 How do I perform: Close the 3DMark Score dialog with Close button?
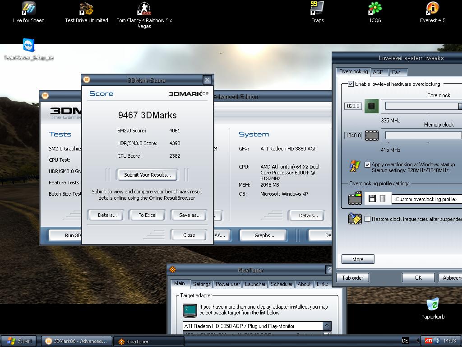click(189, 235)
